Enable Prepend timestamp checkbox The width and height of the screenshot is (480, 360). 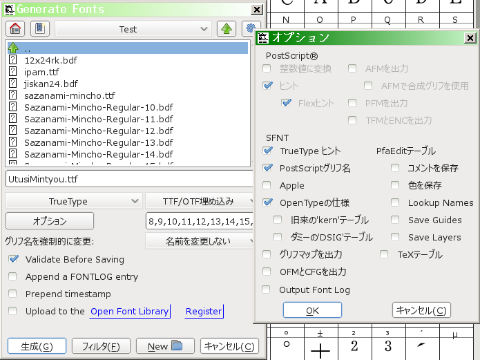[x=12, y=294]
